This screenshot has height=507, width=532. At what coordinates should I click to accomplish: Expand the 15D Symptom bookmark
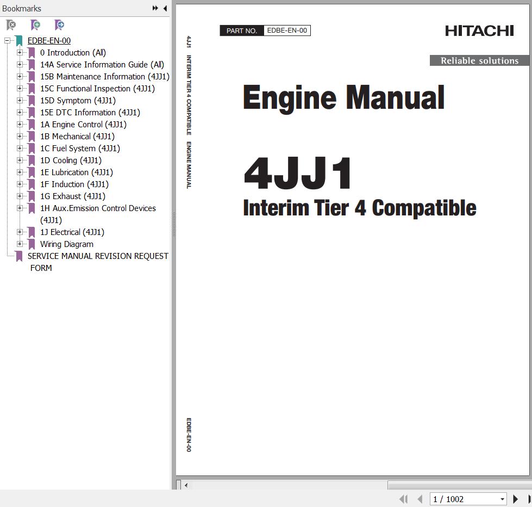(20, 101)
